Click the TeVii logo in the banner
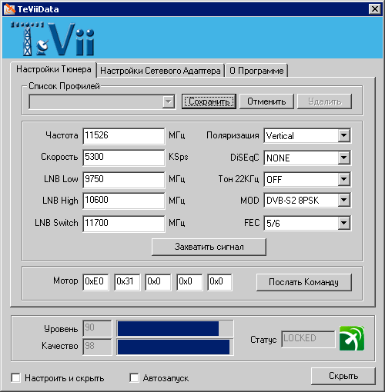The image size is (385, 392). pos(52,38)
